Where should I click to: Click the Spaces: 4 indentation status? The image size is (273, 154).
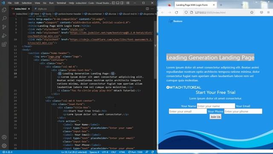(94, 152)
